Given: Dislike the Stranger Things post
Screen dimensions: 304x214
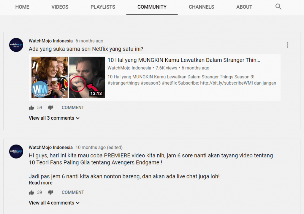Looking at the screenshot, I should (50, 107).
